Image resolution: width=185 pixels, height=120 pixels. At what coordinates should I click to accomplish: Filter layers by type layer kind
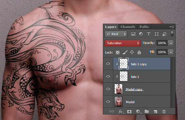(x=149, y=34)
